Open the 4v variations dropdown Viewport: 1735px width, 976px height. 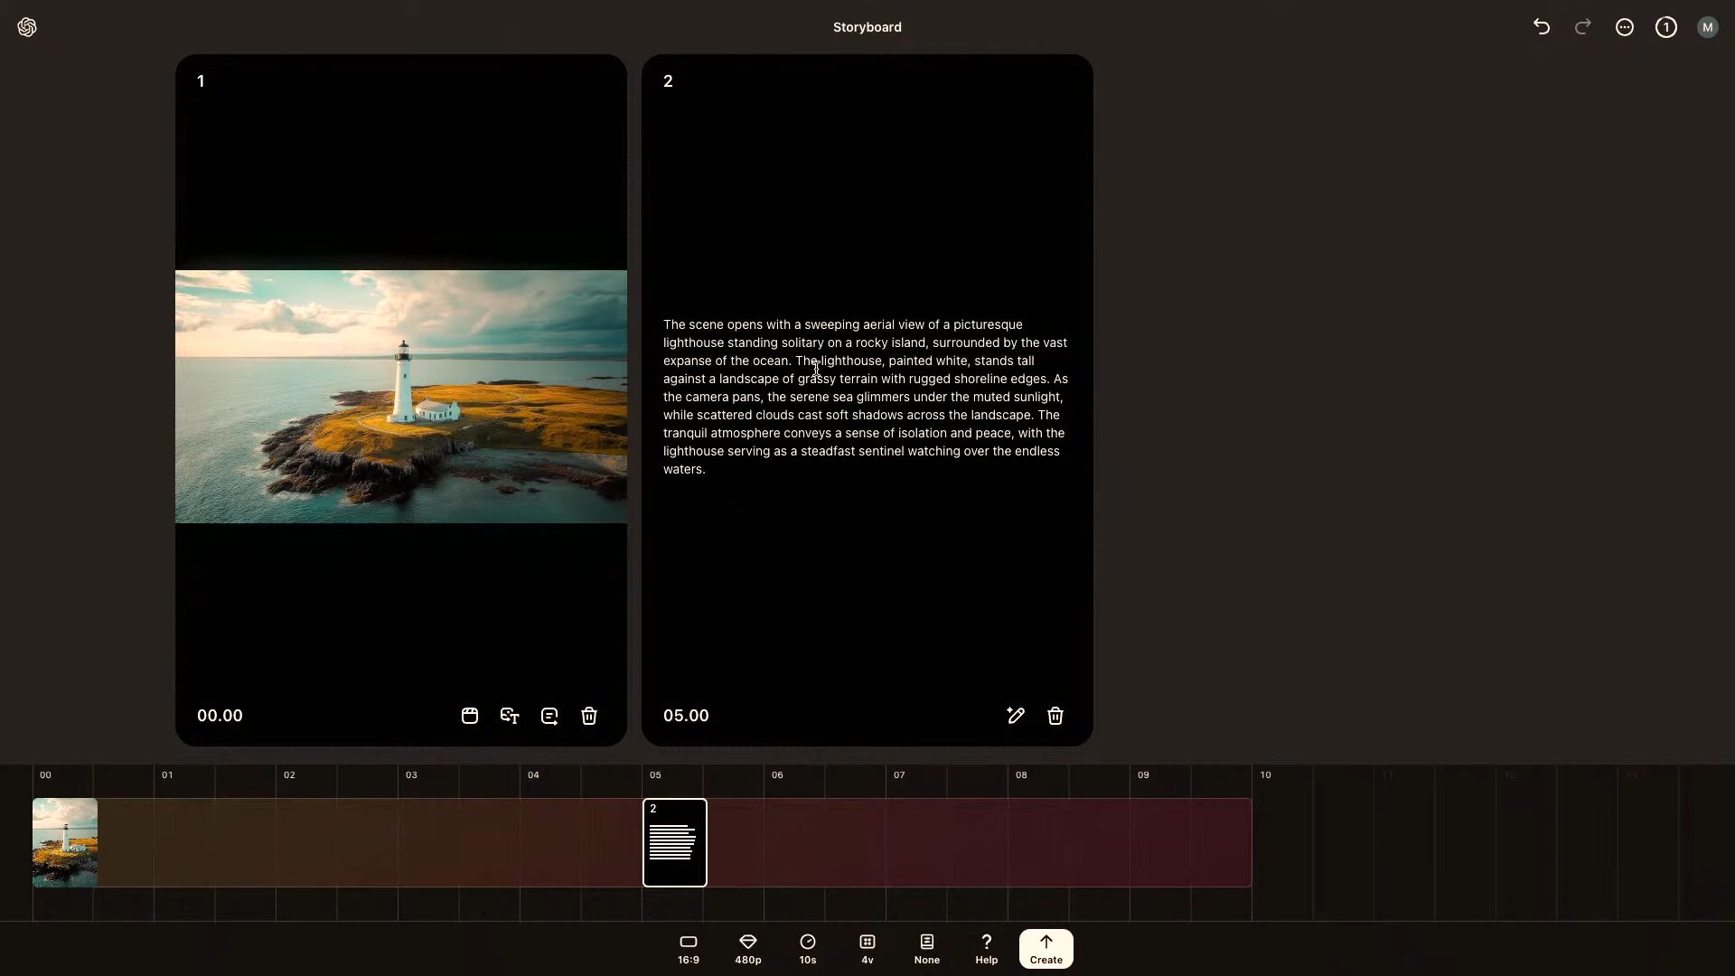point(867,949)
